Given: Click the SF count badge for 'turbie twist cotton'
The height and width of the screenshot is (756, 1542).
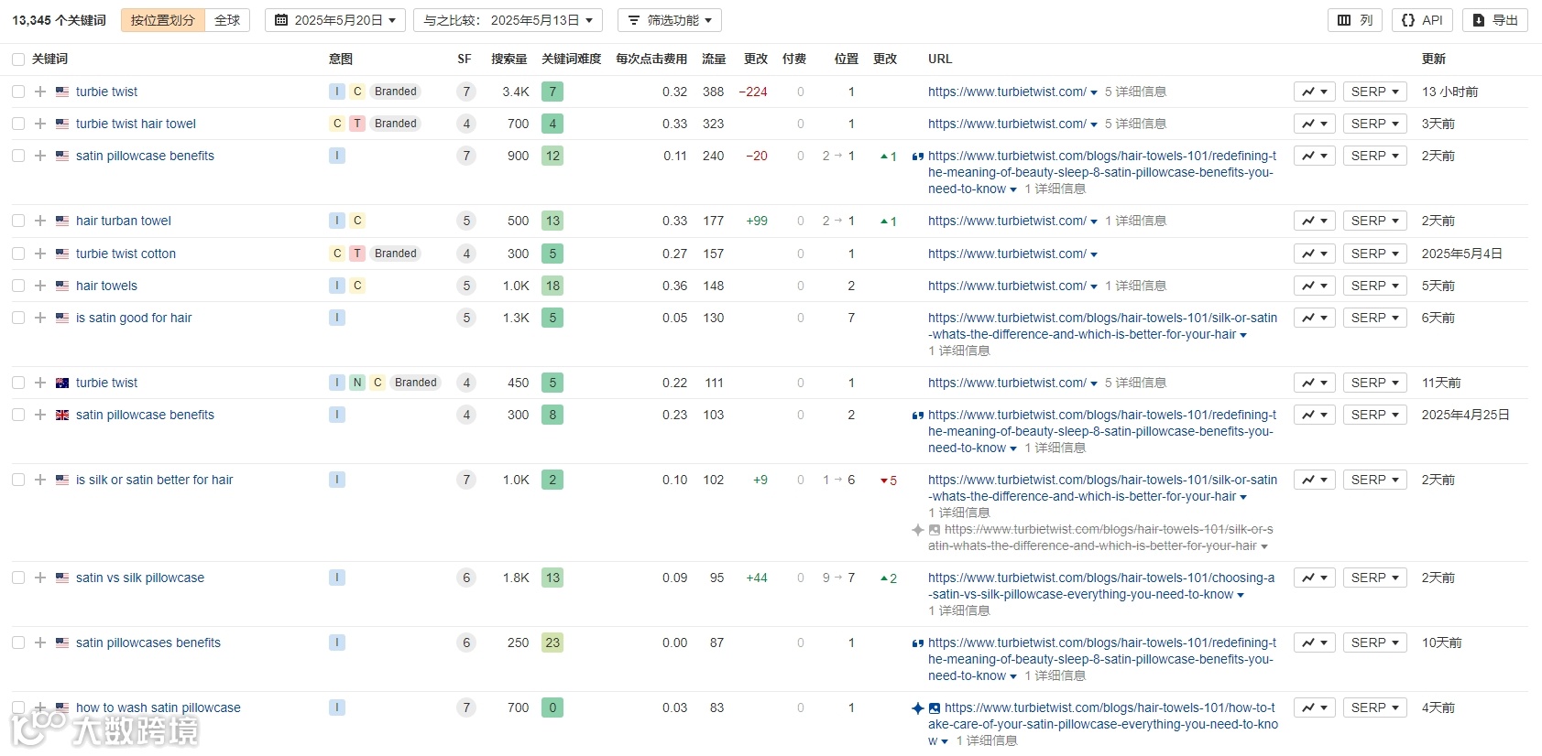Looking at the screenshot, I should (466, 254).
